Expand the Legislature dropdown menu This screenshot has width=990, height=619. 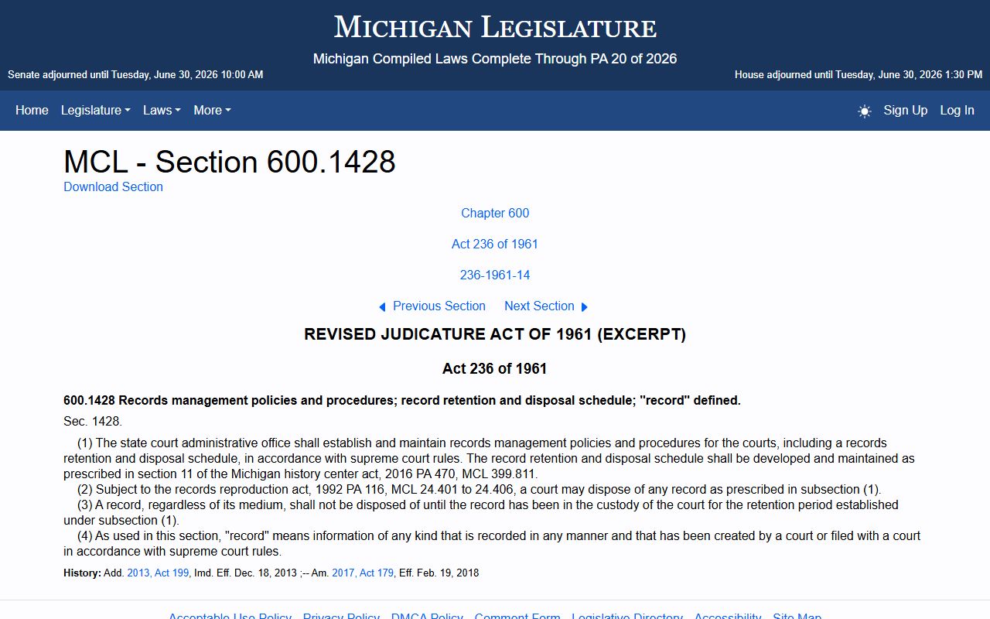tap(95, 110)
